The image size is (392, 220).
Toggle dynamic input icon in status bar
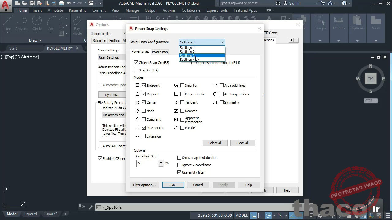[x=253, y=215]
